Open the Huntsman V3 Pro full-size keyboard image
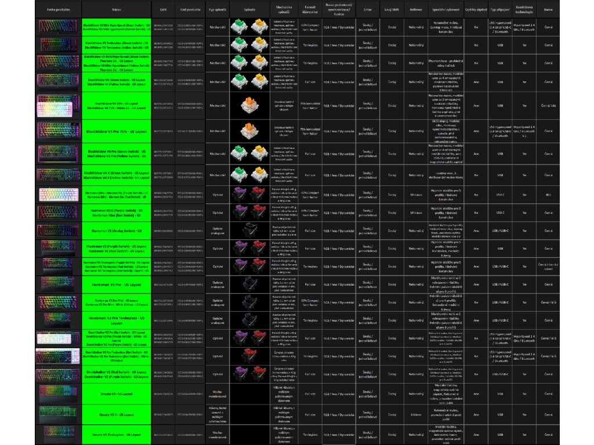 58,284
